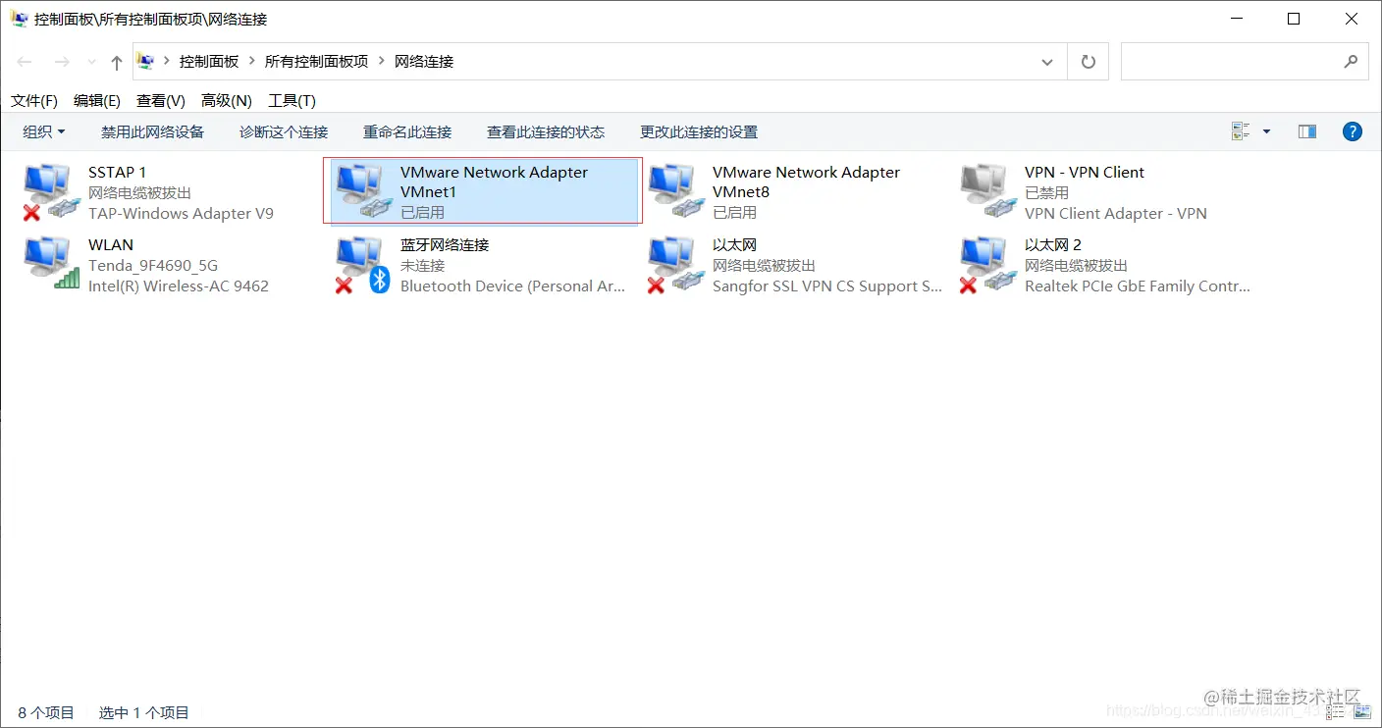The image size is (1382, 728).
Task: Click 诊断这个连接 on the toolbar
Action: coord(283,131)
